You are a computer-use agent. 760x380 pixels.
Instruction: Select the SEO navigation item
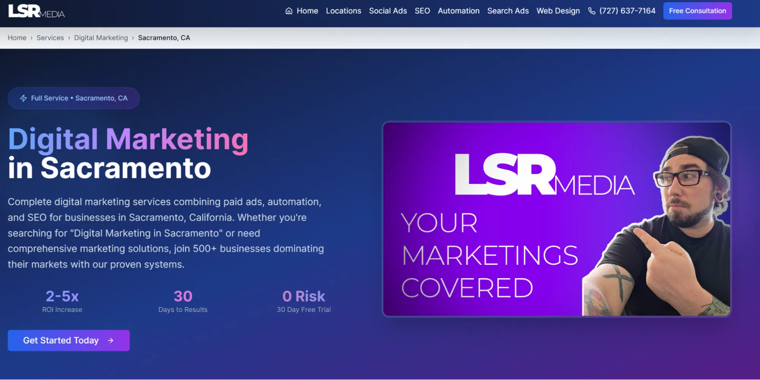(422, 11)
